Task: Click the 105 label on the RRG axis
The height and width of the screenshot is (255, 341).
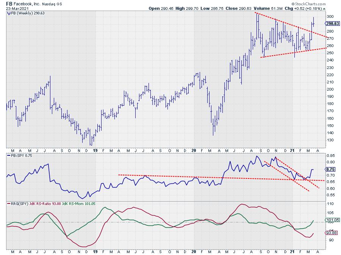Action: [x=330, y=213]
